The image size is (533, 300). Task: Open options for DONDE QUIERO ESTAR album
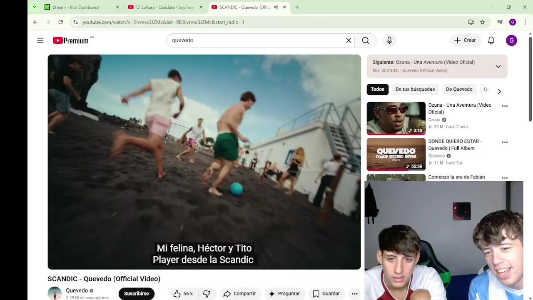tap(505, 142)
